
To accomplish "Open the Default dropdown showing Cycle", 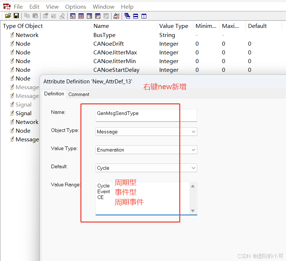I will tap(146, 168).
